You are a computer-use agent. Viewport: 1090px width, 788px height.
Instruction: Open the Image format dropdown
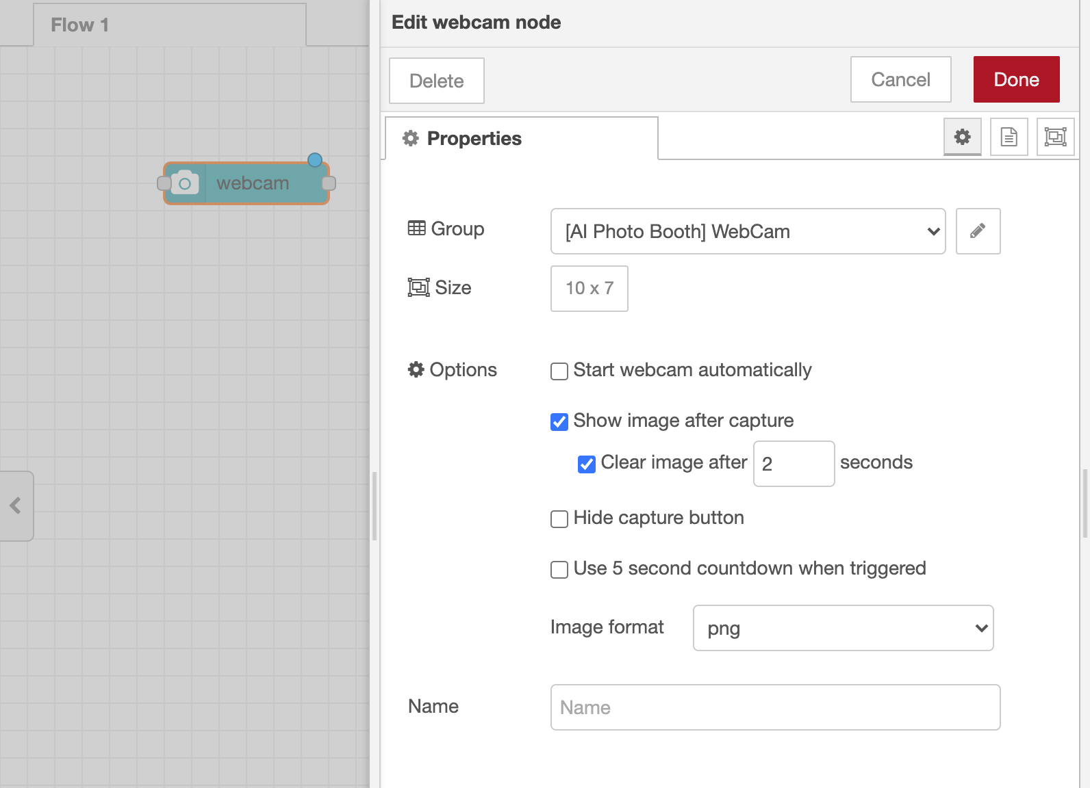click(x=843, y=628)
